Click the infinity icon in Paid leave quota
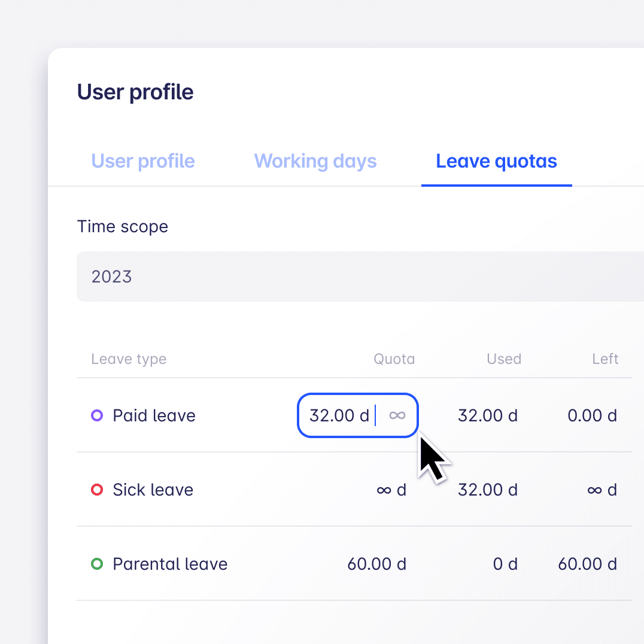This screenshot has height=644, width=644. 397,415
